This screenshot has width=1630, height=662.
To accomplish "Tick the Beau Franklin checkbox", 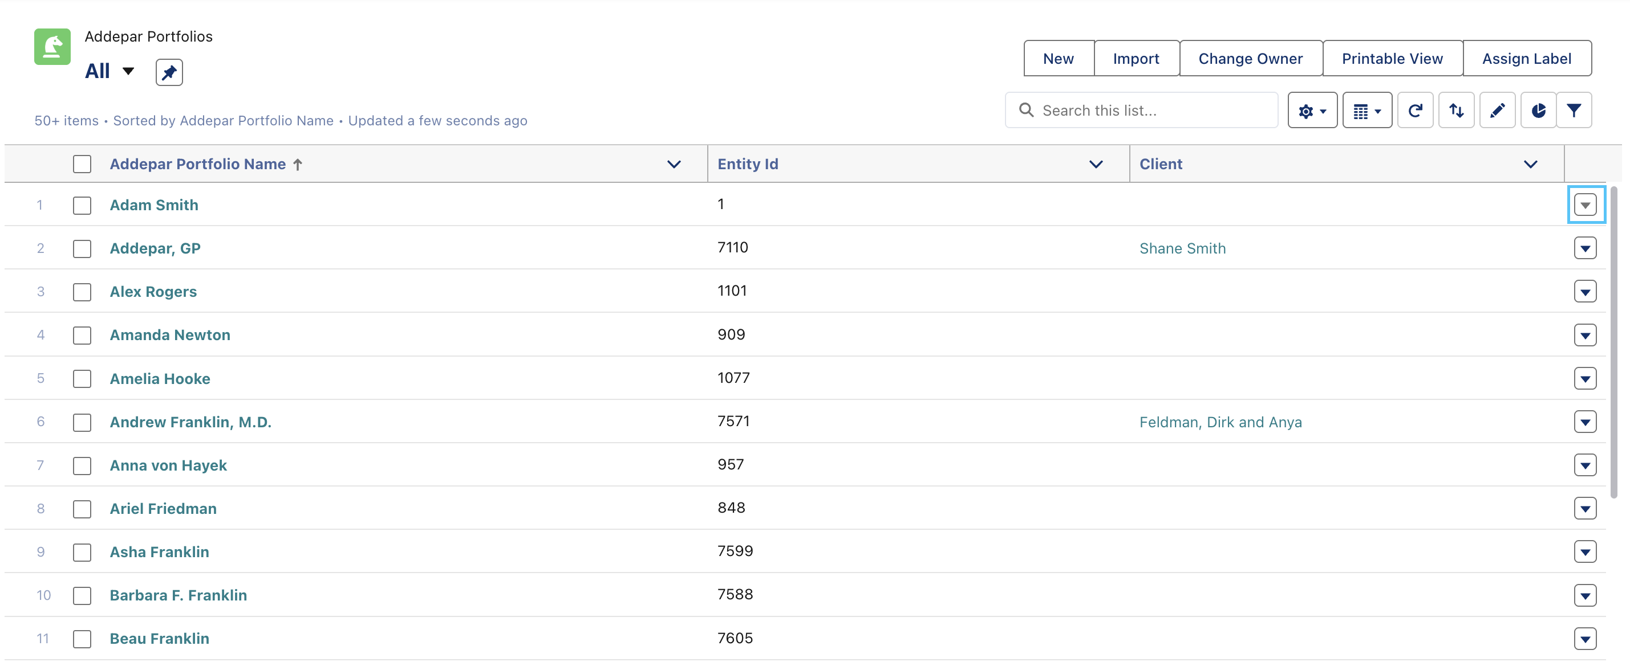I will pyautogui.click(x=82, y=639).
